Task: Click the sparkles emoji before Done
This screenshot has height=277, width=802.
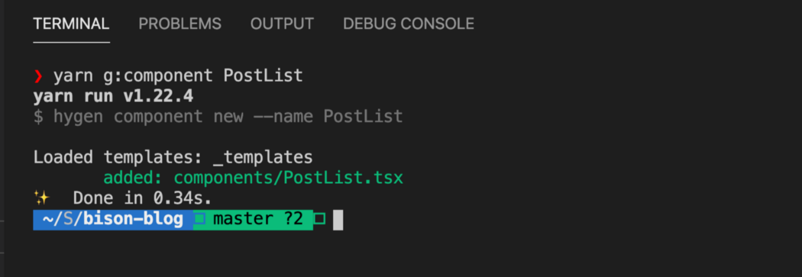Action: (40, 198)
